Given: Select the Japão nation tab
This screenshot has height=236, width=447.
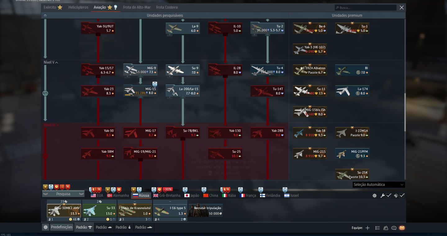Looking at the screenshot, I should 192,195.
